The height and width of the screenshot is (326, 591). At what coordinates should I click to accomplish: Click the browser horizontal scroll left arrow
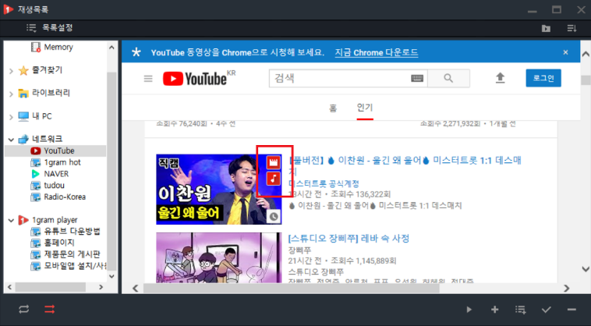[136, 289]
